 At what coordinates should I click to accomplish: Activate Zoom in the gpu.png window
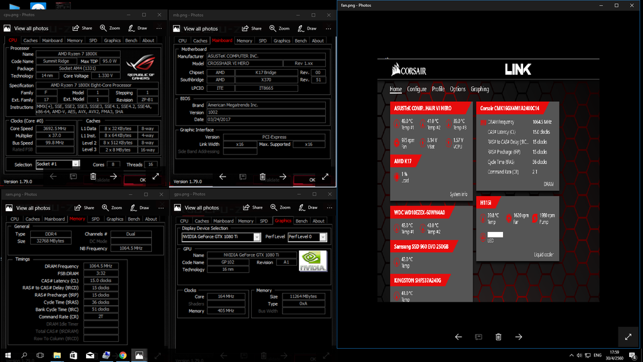pyautogui.click(x=280, y=207)
